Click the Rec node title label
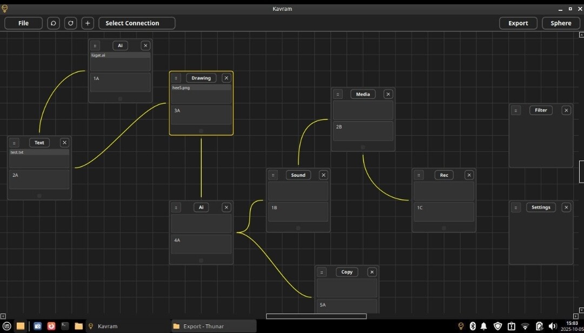Image resolution: width=584 pixels, height=333 pixels. tap(444, 175)
